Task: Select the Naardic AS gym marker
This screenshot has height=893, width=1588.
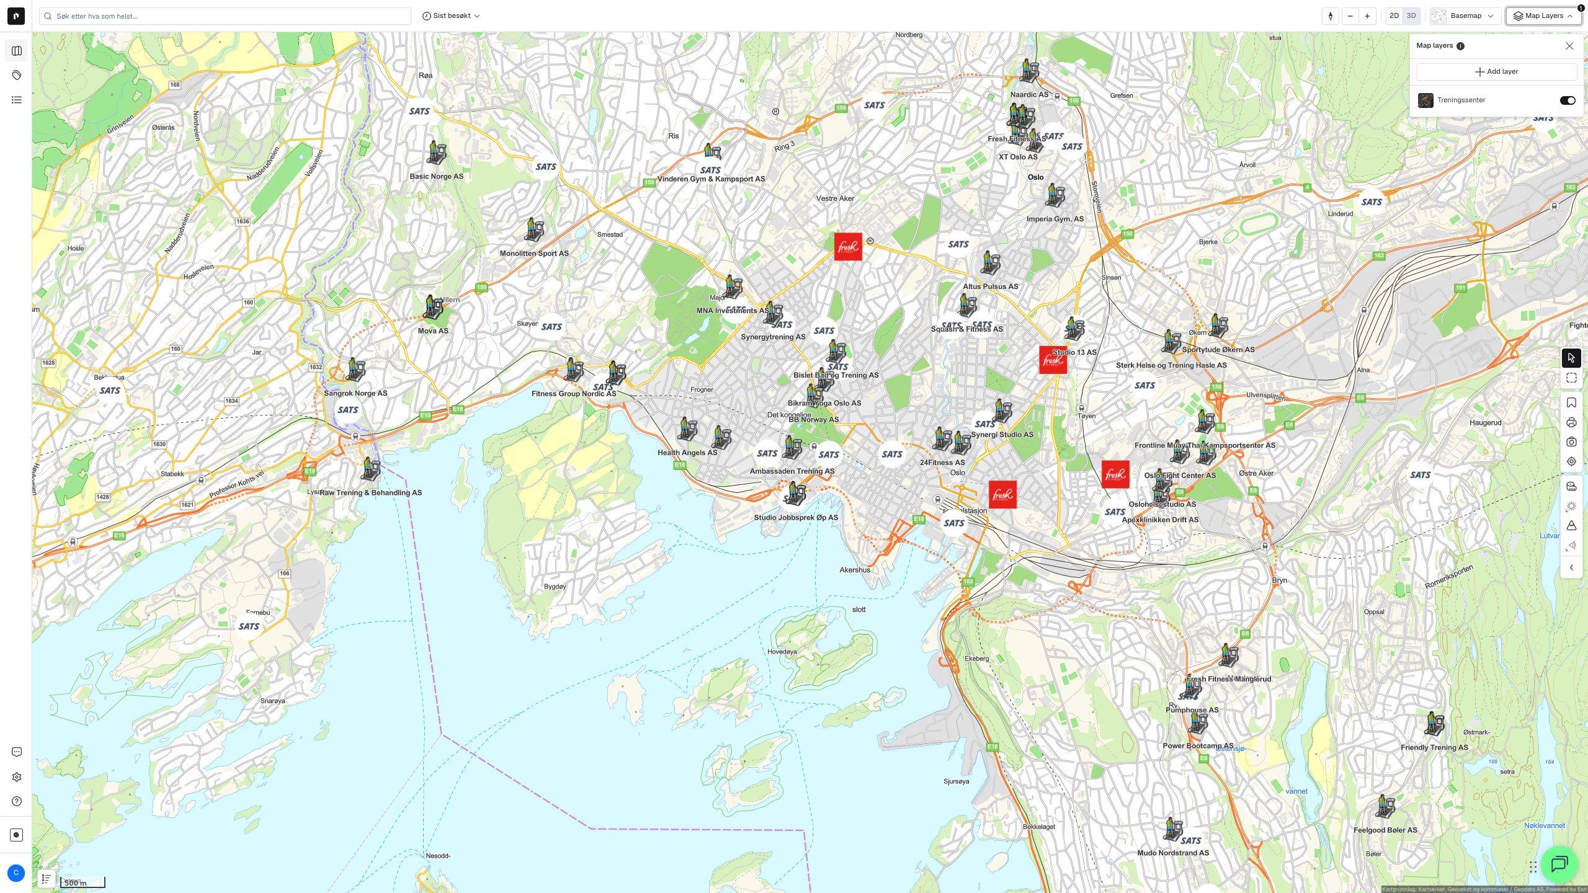Action: (1029, 71)
